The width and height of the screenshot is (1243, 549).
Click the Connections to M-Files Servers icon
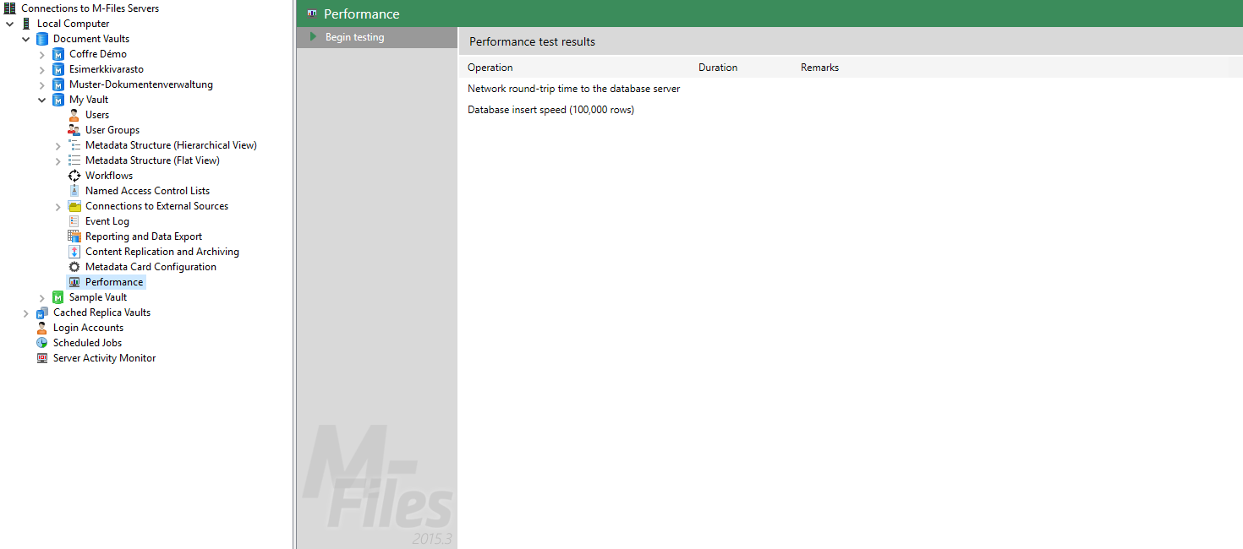pyautogui.click(x=10, y=8)
